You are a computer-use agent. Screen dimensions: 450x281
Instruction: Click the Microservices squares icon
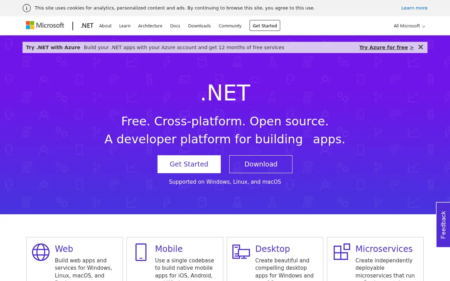click(x=342, y=252)
